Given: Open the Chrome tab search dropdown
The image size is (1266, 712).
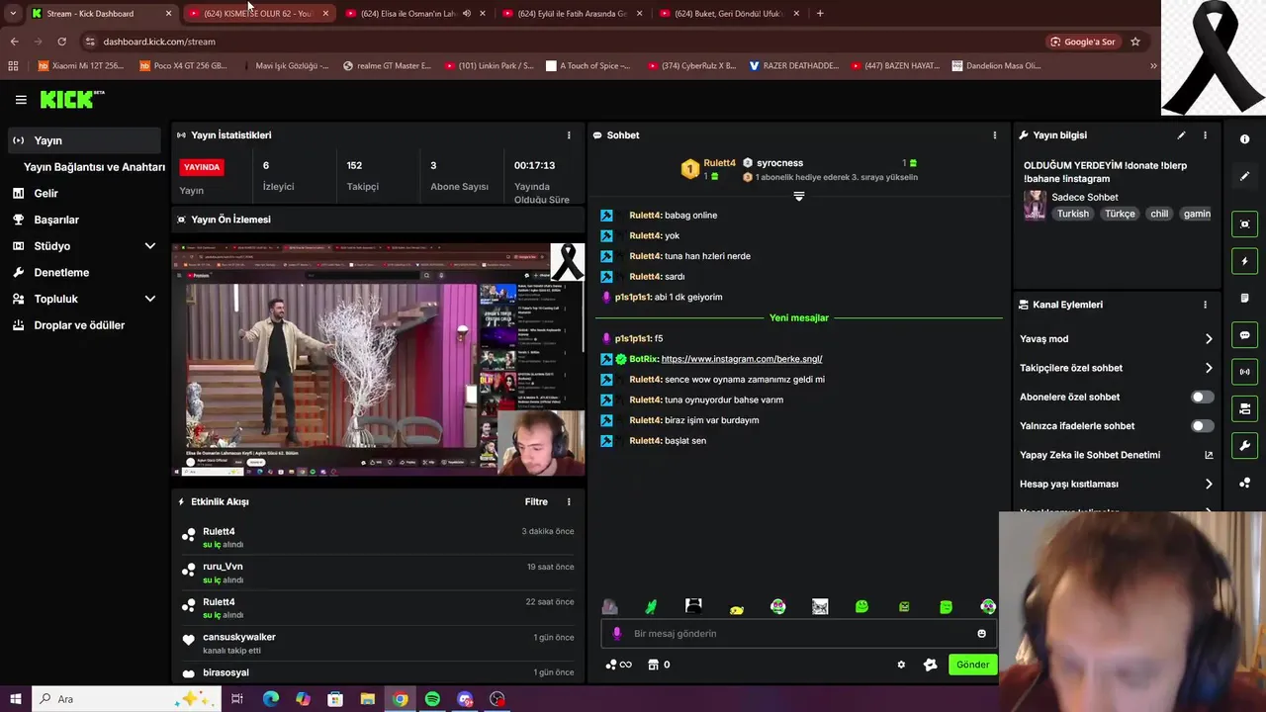Looking at the screenshot, I should 13,13.
